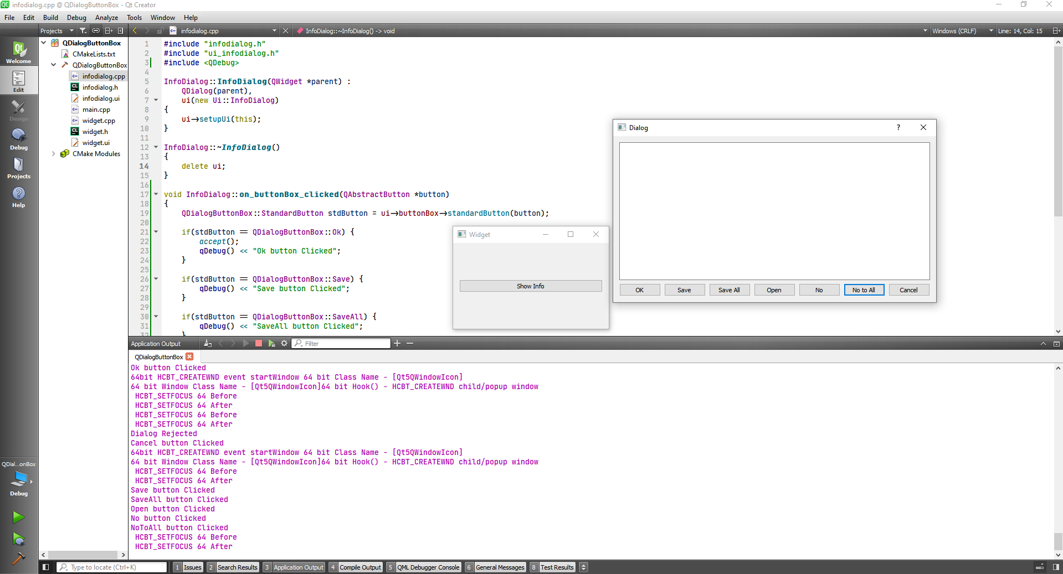Close the infodialog.cpp document with X

point(286,31)
